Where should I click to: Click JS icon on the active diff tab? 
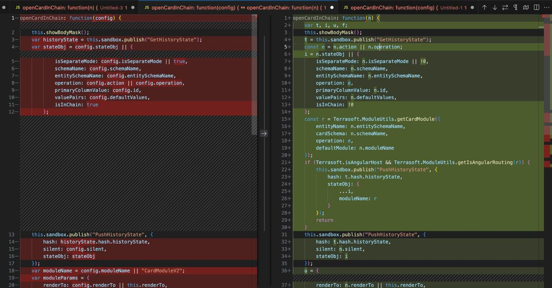pos(147,8)
